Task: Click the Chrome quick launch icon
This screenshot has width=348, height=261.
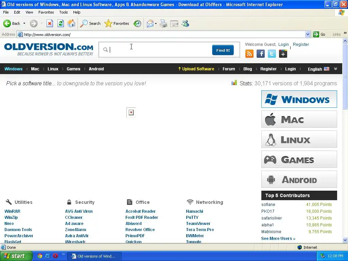Action: (x=40, y=256)
